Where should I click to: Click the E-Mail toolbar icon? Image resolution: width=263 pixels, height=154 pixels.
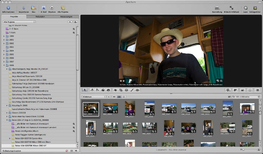[44, 8]
